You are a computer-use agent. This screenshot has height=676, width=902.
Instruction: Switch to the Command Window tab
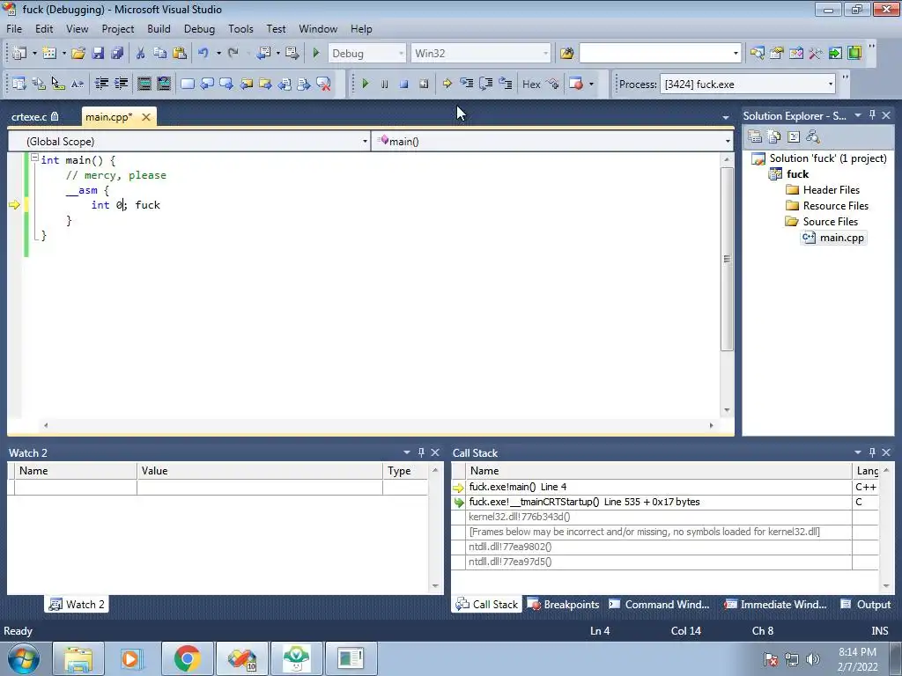click(x=660, y=604)
